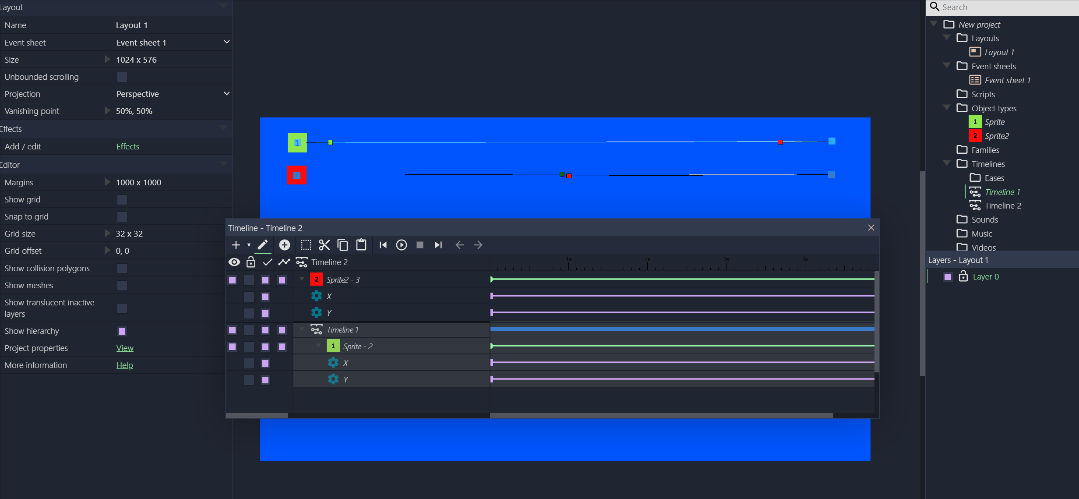Click the checkmark enabled column header icon
The height and width of the screenshot is (499, 1079).
[268, 262]
